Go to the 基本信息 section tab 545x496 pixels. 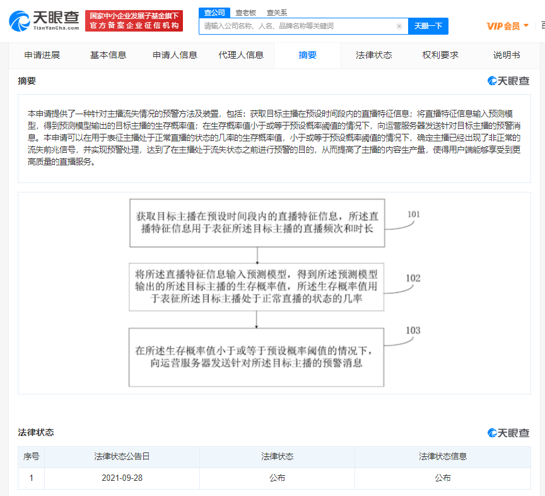point(108,55)
